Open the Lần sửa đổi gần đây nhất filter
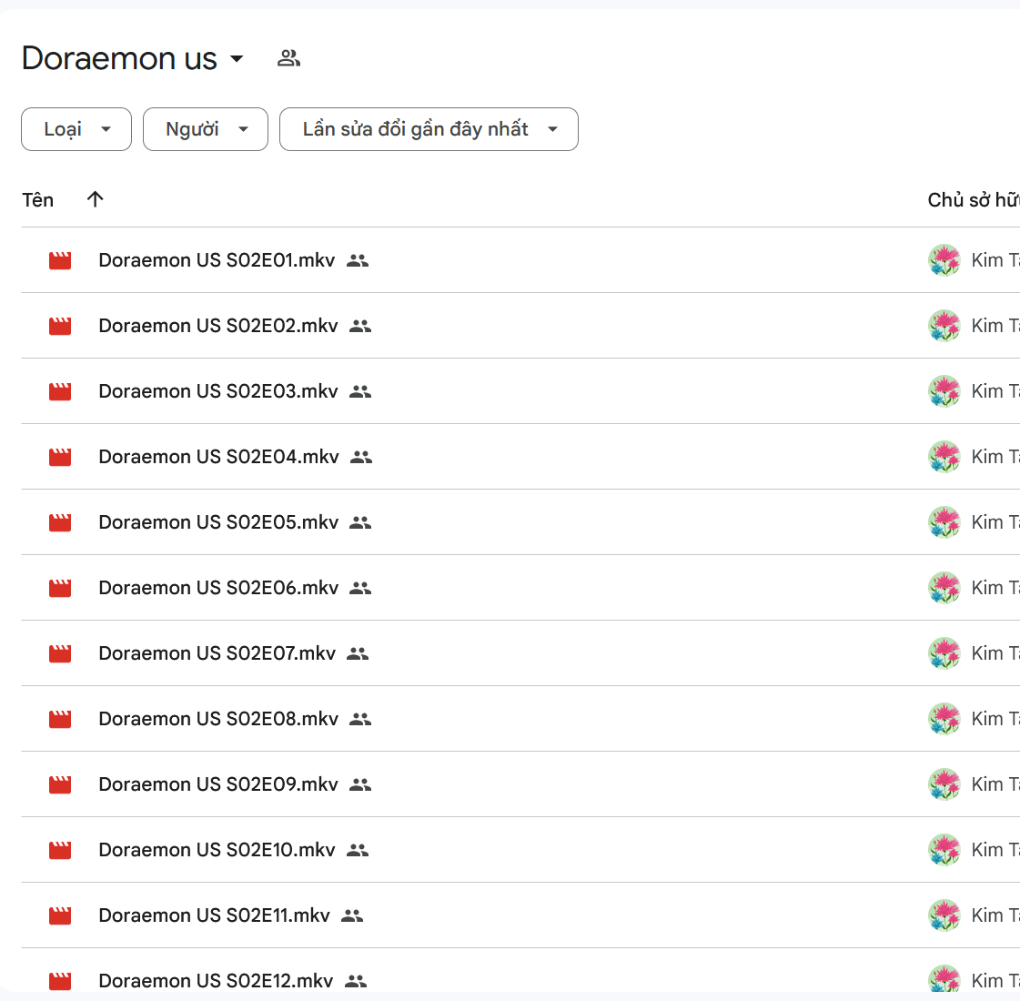 tap(429, 129)
